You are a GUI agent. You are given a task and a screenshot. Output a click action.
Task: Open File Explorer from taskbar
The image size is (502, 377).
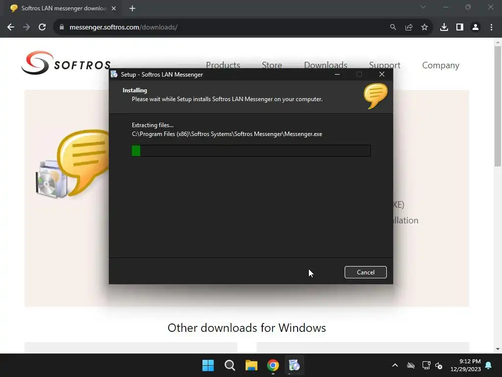click(251, 365)
